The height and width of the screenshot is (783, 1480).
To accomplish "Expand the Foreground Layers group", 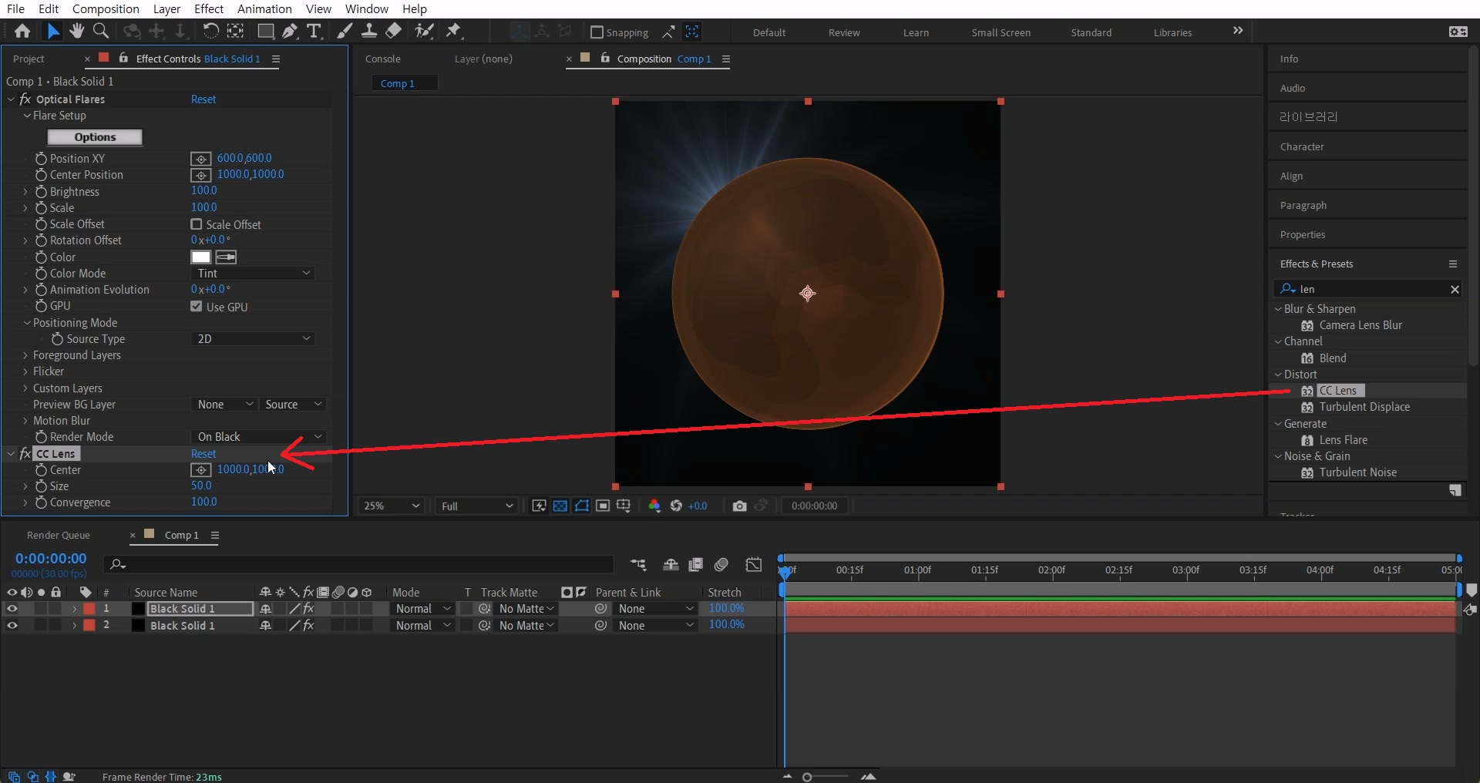I will pyautogui.click(x=25, y=355).
